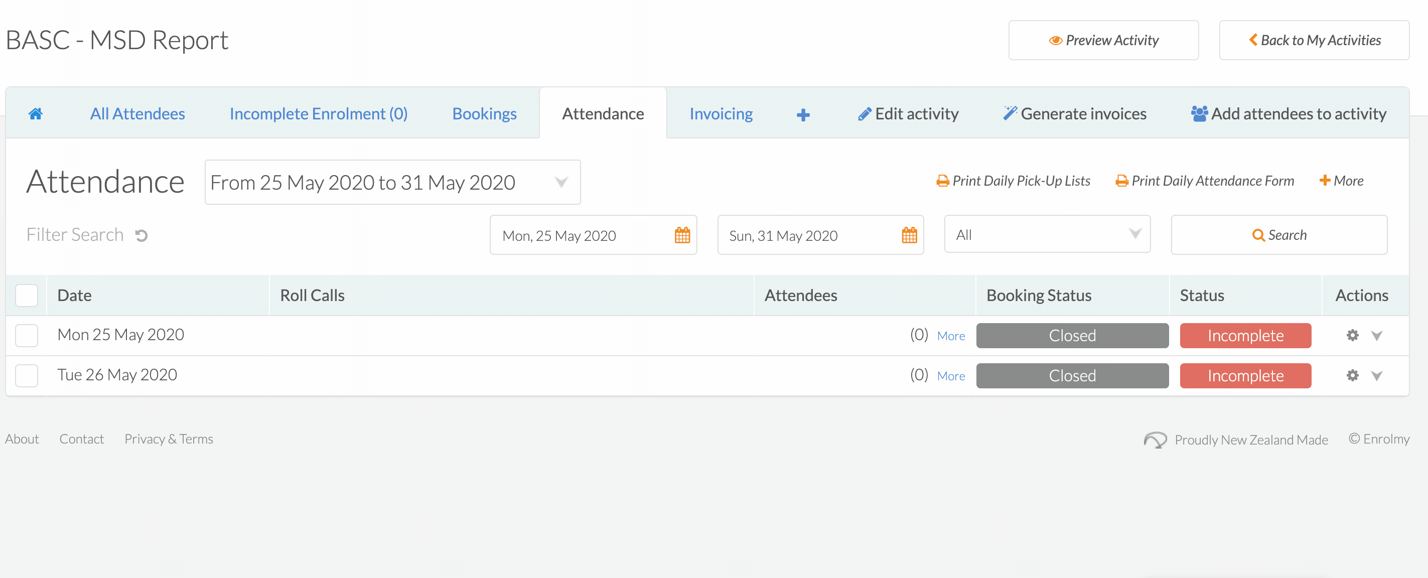Click Edit activity
The width and height of the screenshot is (1428, 578).
pyautogui.click(x=908, y=113)
